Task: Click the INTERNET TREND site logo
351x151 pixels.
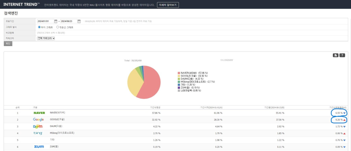Action: click(22, 4)
